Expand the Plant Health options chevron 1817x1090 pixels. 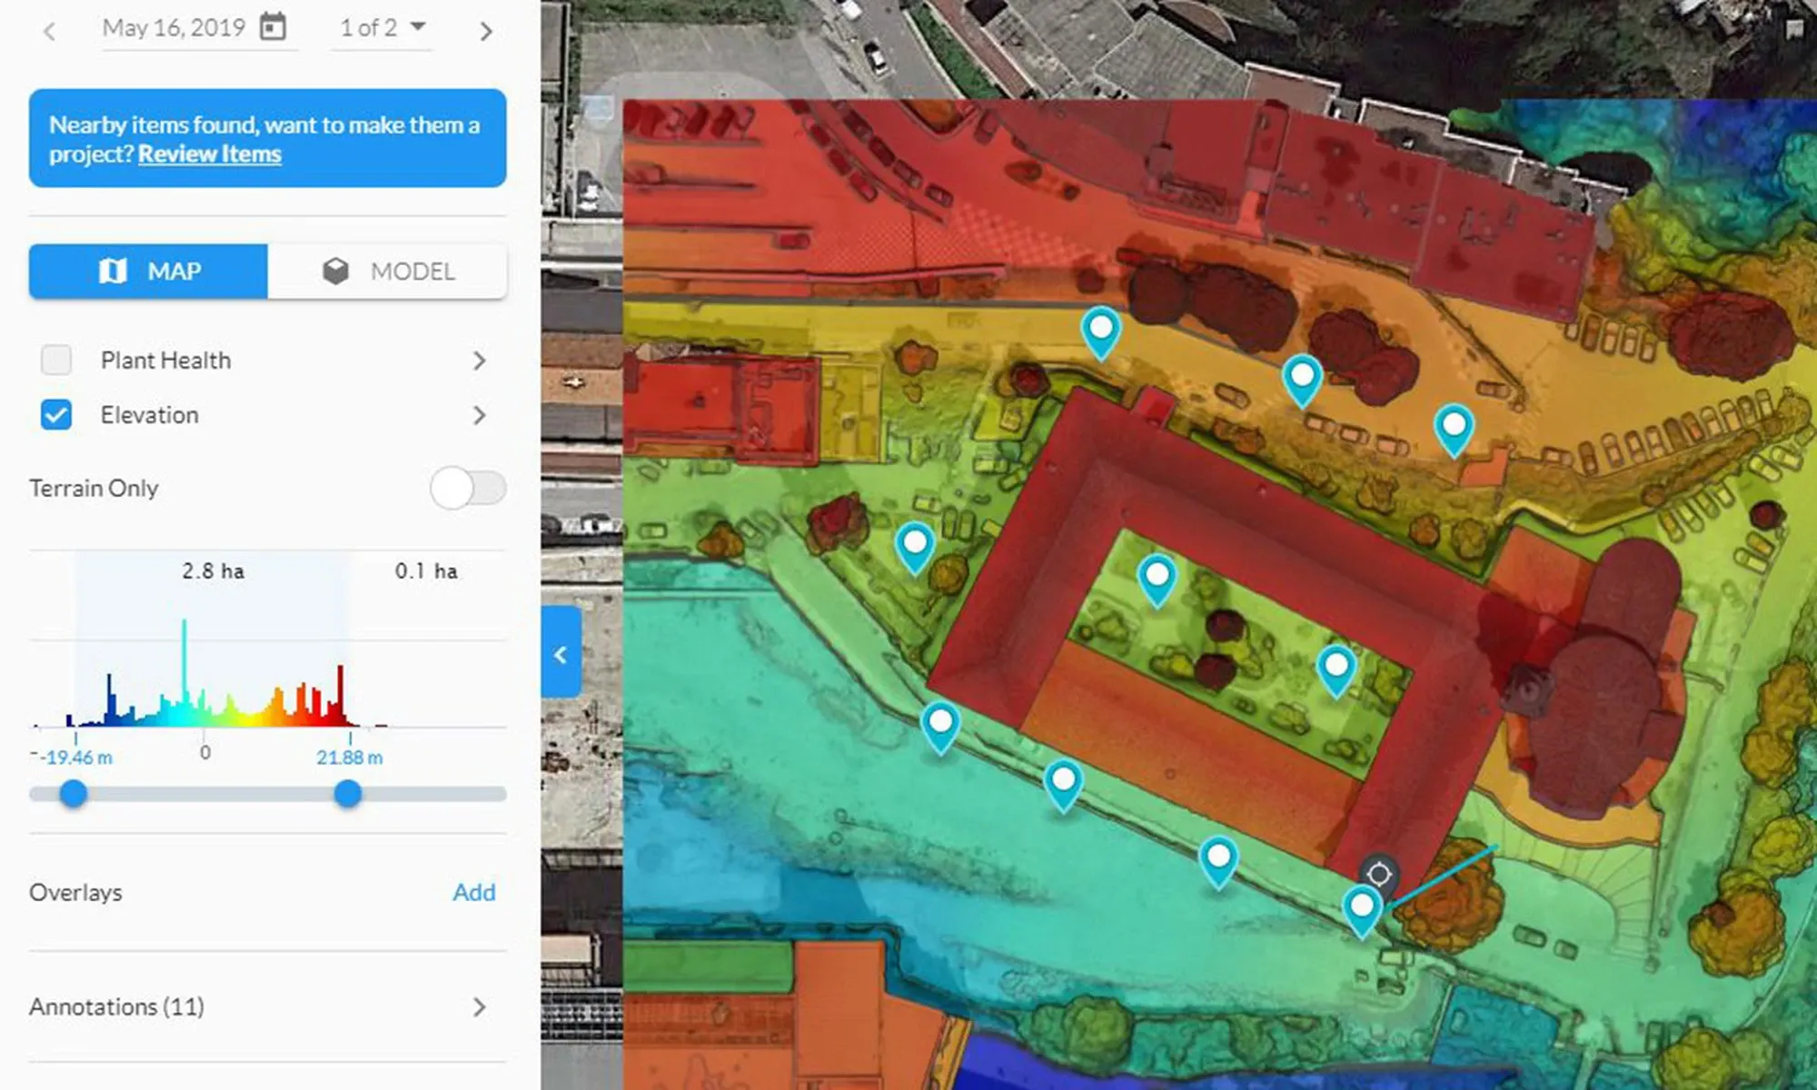pyautogui.click(x=479, y=361)
